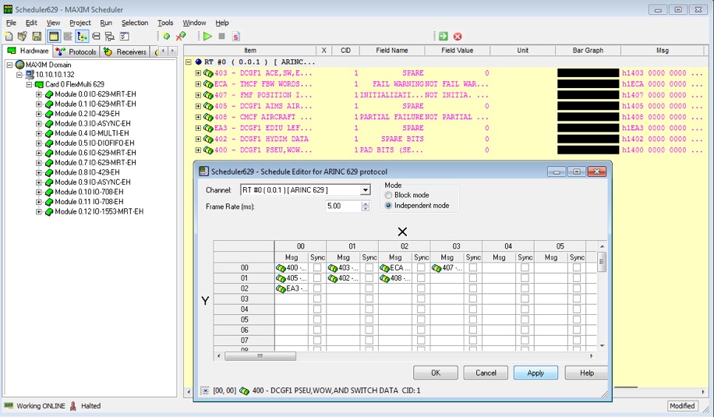Click the New project toolbar icon

point(9,37)
